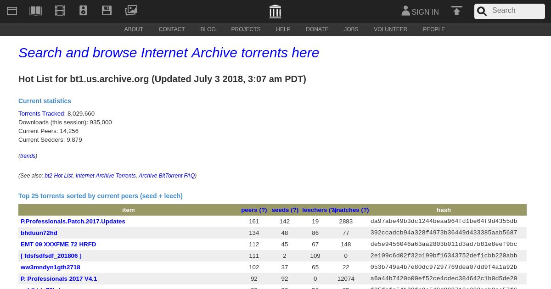
Task: Open the Images icon
Action: pos(131,10)
